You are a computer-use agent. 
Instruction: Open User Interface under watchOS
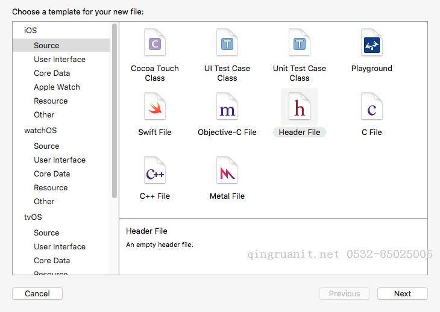[x=60, y=160]
